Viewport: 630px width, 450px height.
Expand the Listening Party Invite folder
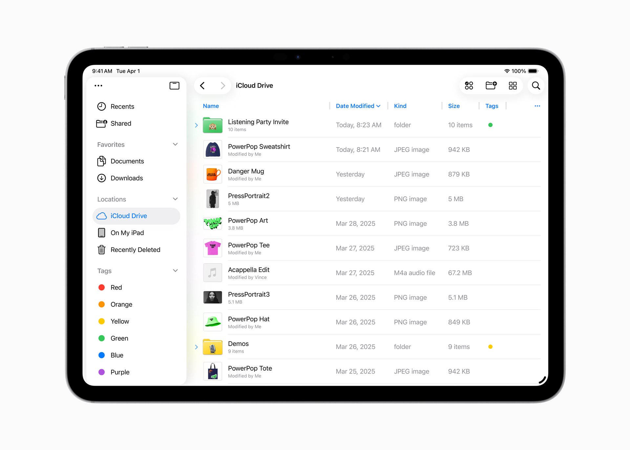(196, 125)
